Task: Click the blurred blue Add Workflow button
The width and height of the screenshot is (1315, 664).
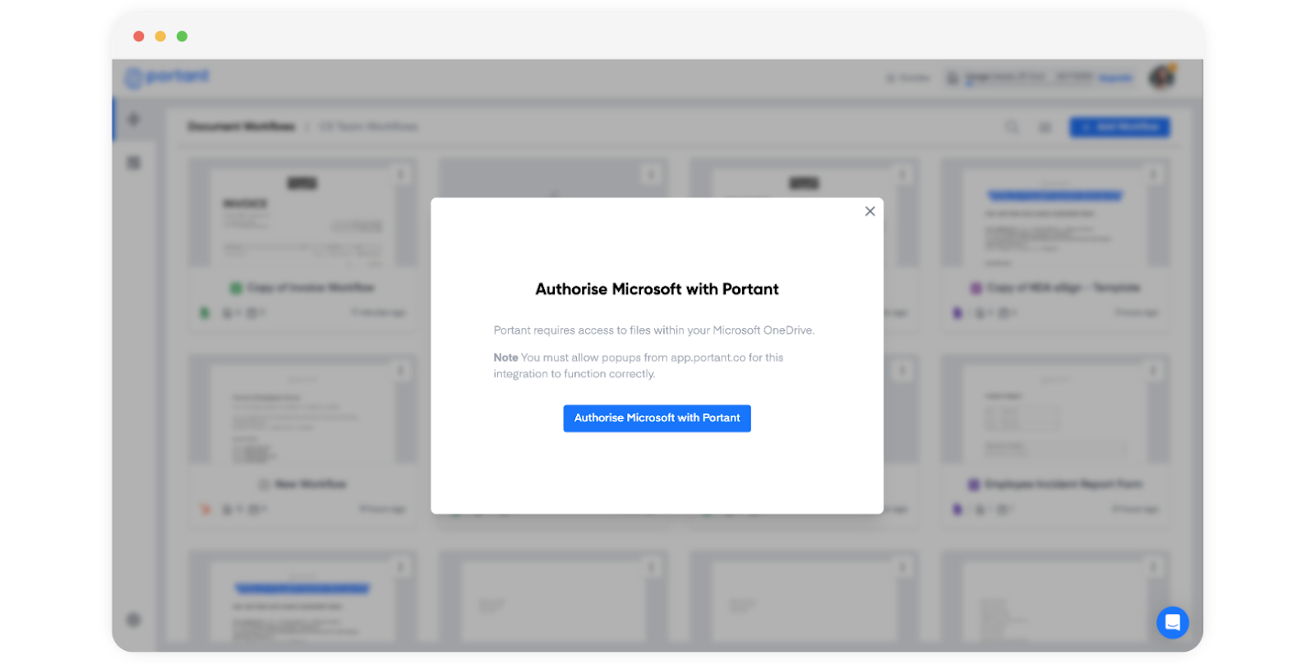Action: coord(1119,127)
